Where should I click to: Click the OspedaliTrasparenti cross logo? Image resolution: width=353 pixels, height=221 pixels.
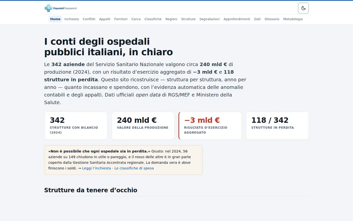48,8
